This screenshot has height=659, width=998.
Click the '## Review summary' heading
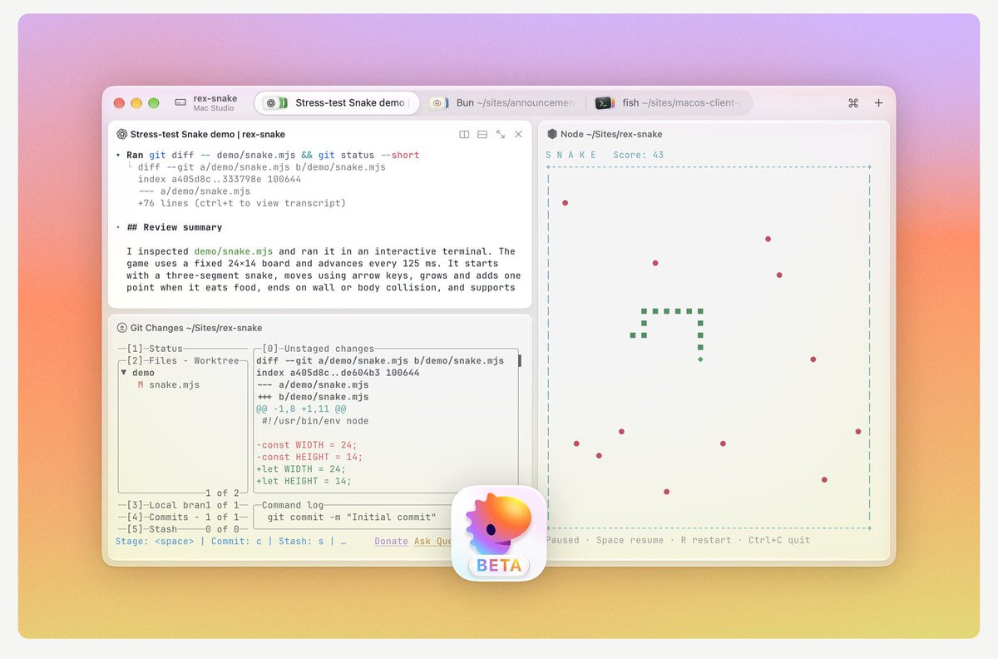pos(175,227)
